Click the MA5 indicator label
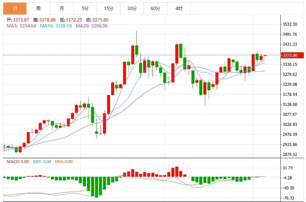 click(x=21, y=26)
